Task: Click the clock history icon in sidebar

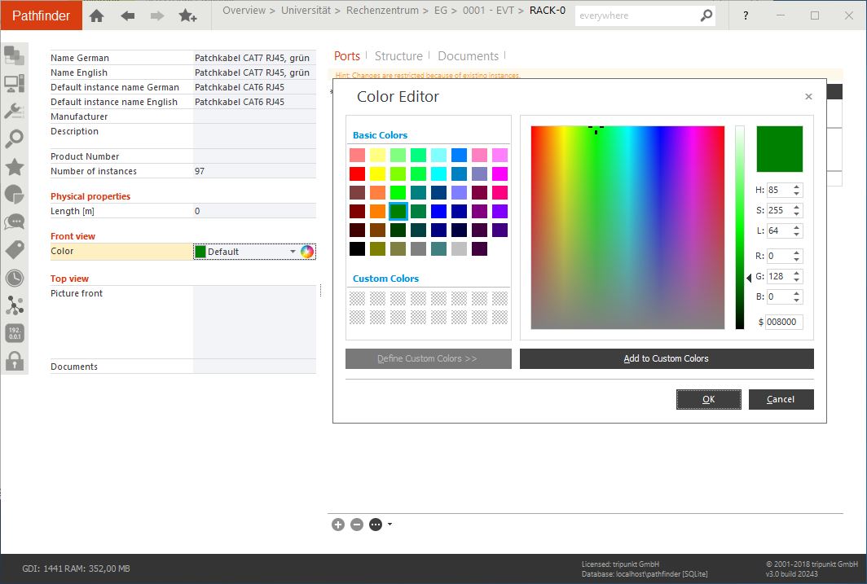Action: (x=15, y=278)
